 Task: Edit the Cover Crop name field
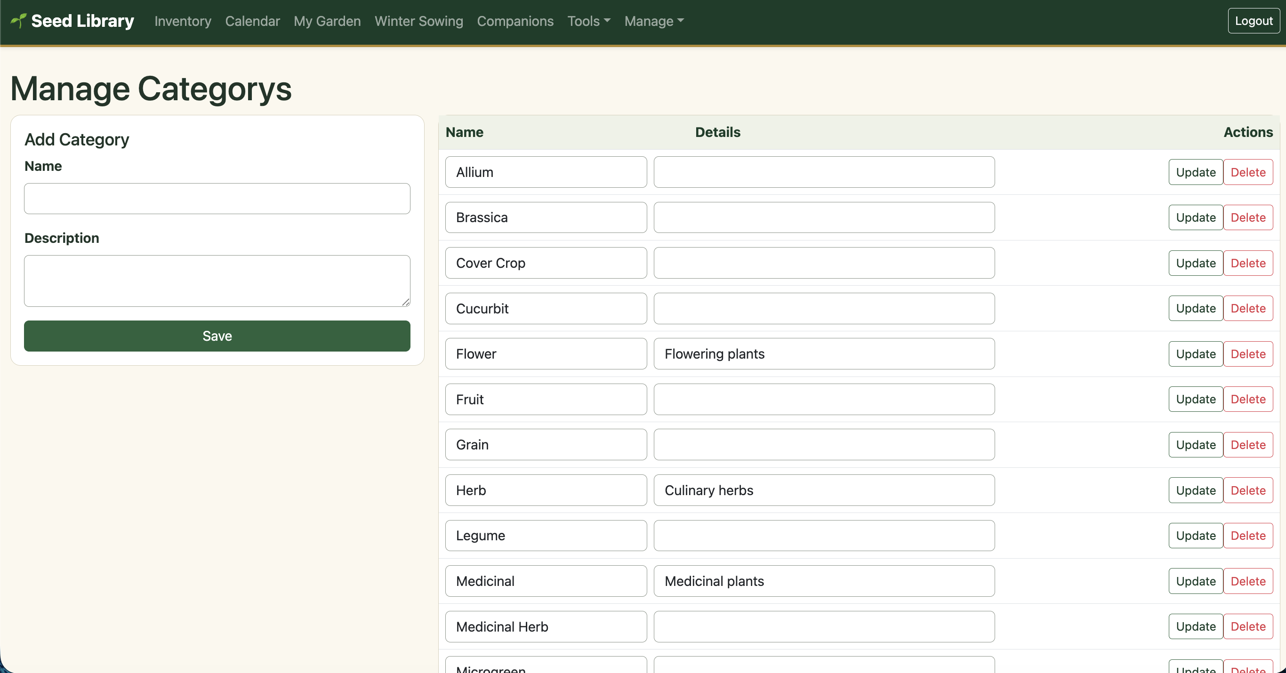[x=546, y=263]
